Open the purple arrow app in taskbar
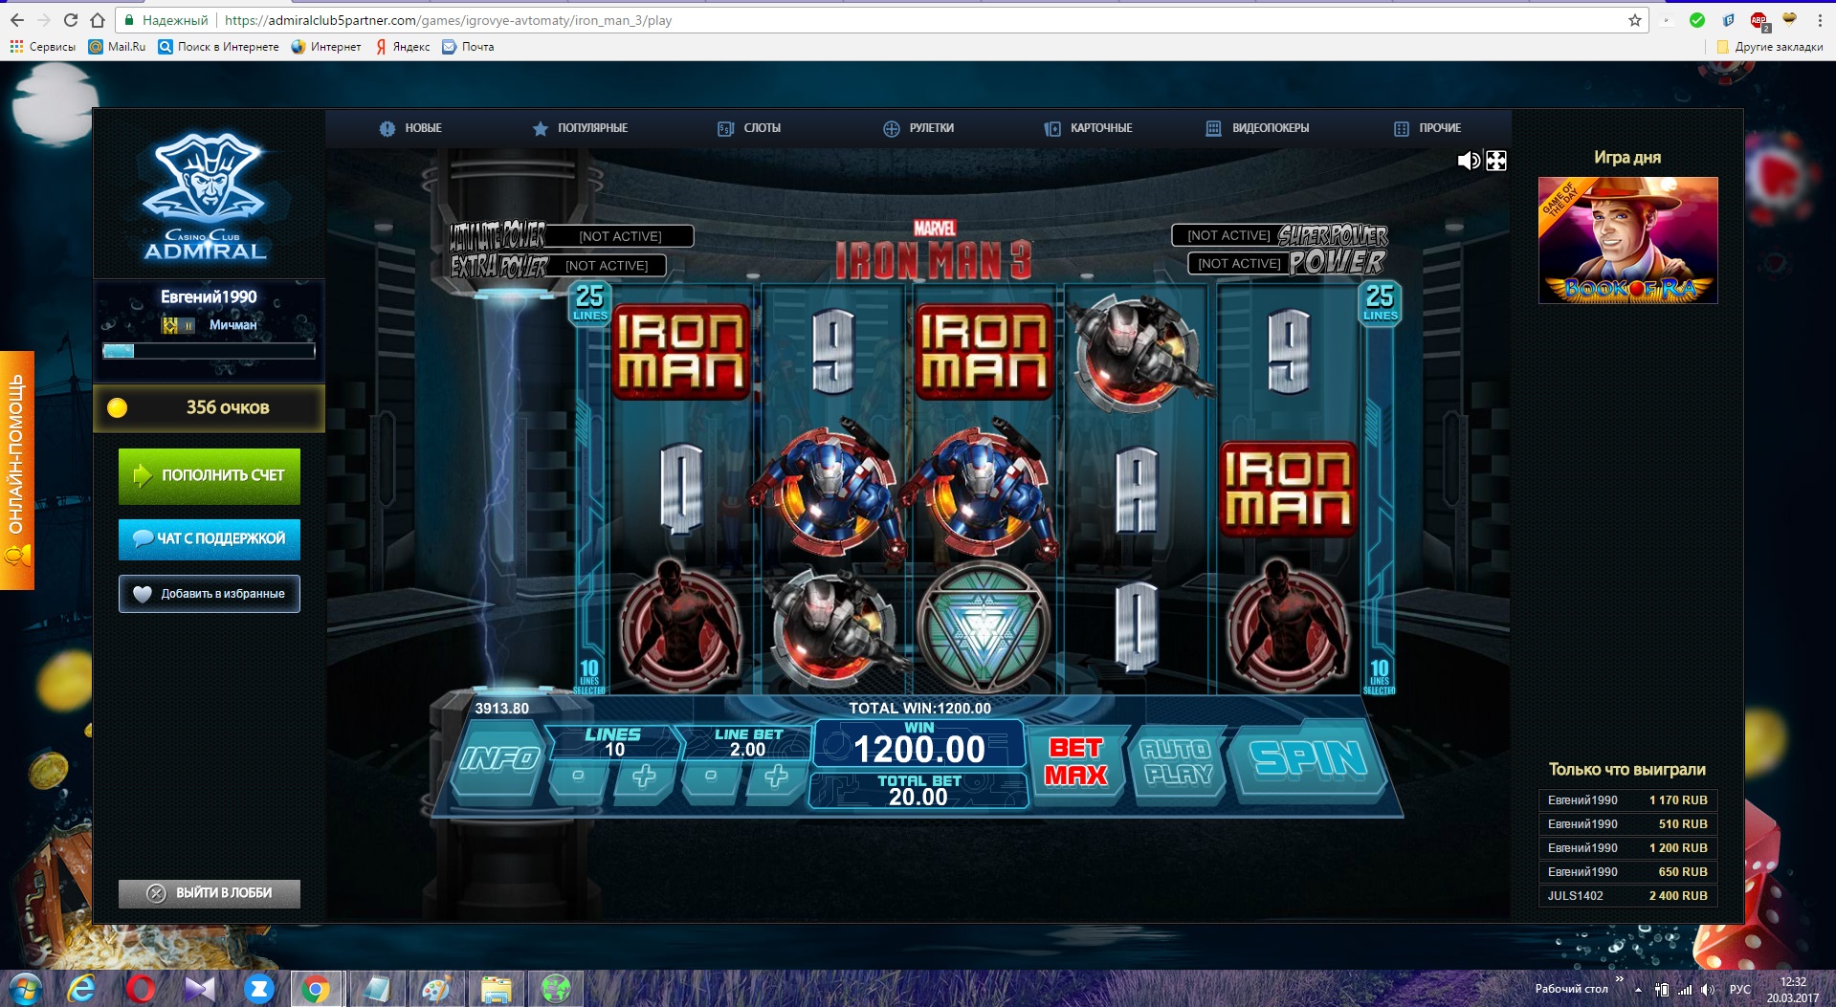Screen dimensions: 1836x1007 (199, 989)
